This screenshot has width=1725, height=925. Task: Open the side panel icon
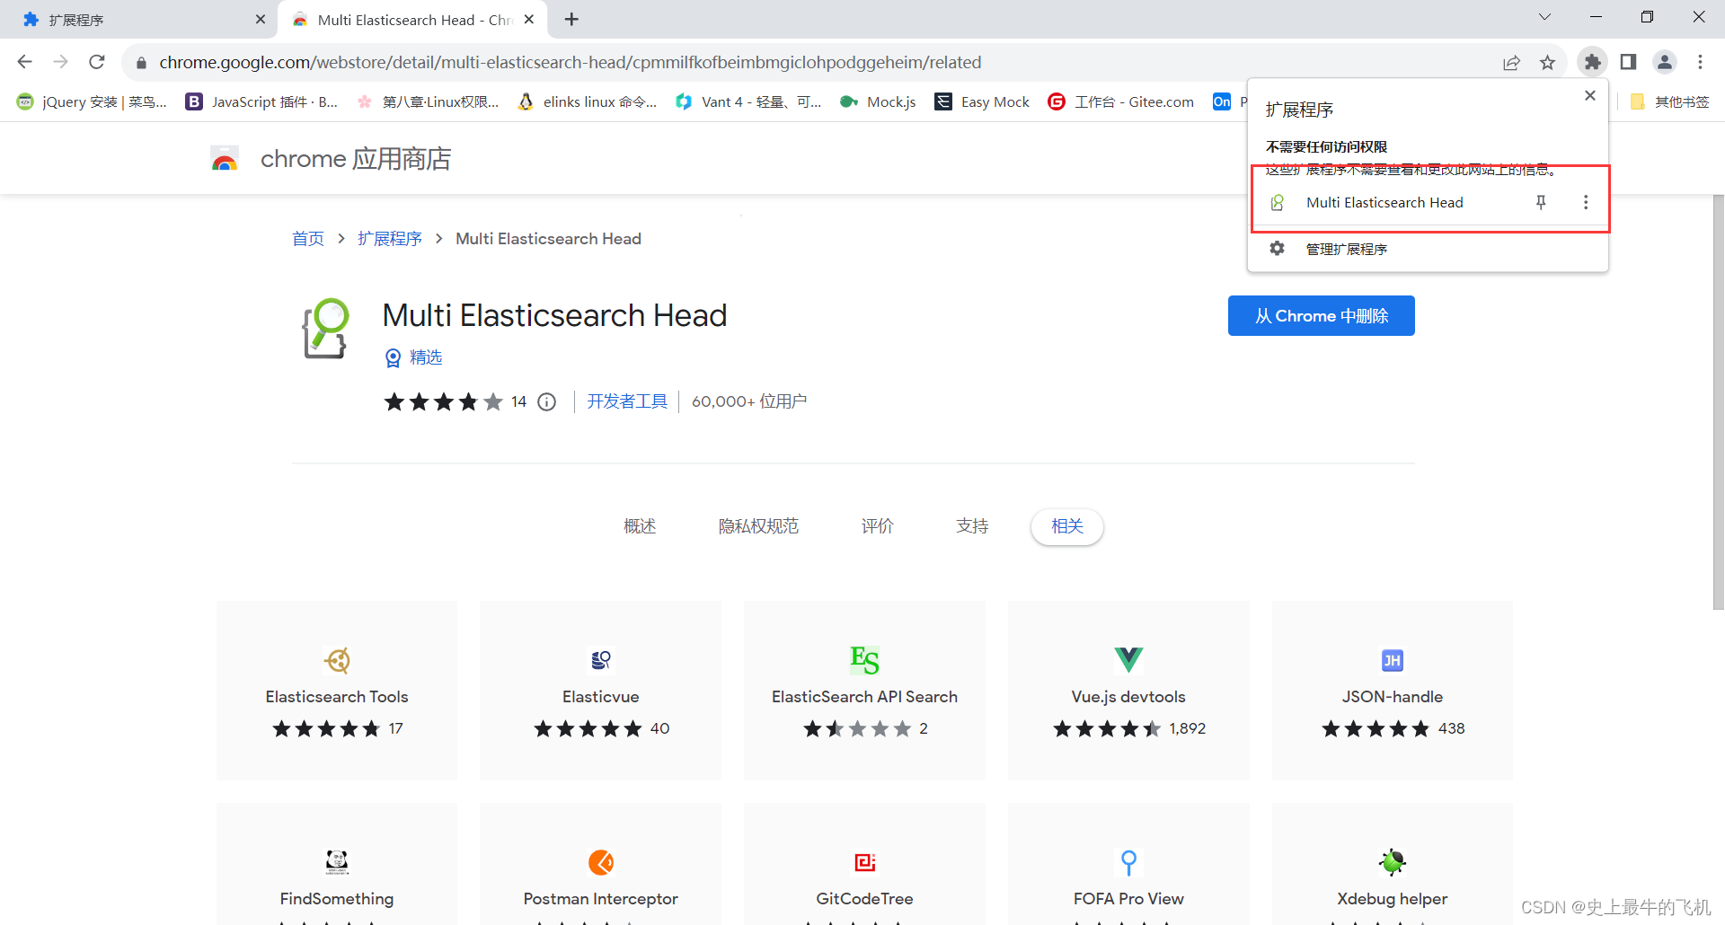[1627, 62]
